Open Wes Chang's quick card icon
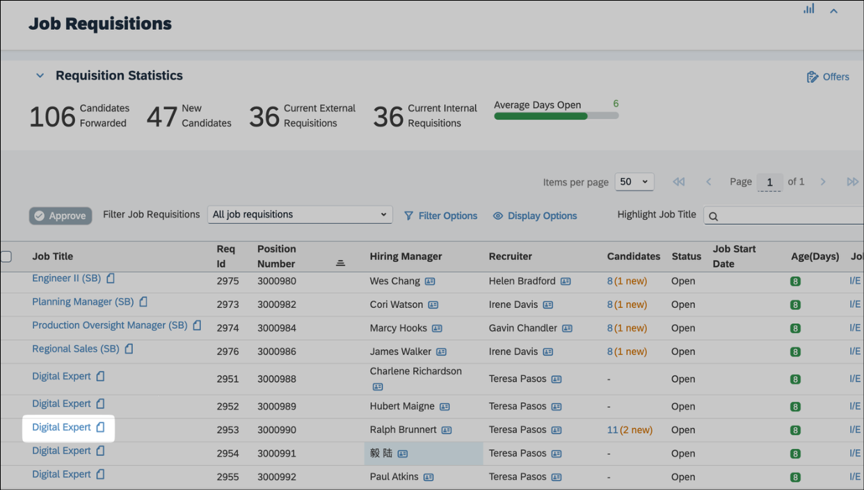The width and height of the screenshot is (864, 490). (430, 281)
